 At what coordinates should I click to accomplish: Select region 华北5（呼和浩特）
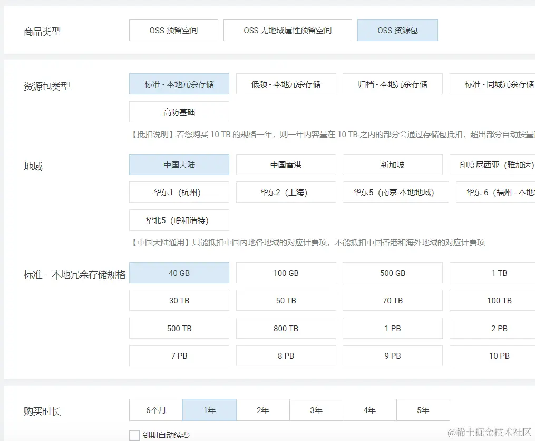(x=179, y=220)
